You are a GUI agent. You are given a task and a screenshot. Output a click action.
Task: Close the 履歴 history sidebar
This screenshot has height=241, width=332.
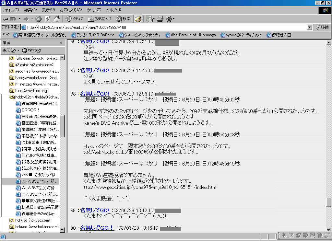[61, 43]
